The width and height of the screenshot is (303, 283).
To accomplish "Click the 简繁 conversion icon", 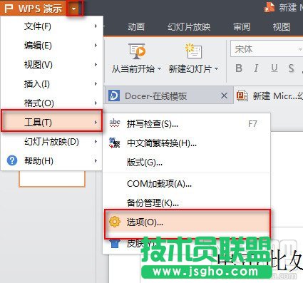I will pyautogui.click(x=115, y=143).
